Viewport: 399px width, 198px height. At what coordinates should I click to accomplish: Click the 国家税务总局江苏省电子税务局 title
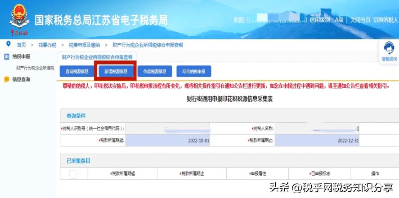coord(101,20)
